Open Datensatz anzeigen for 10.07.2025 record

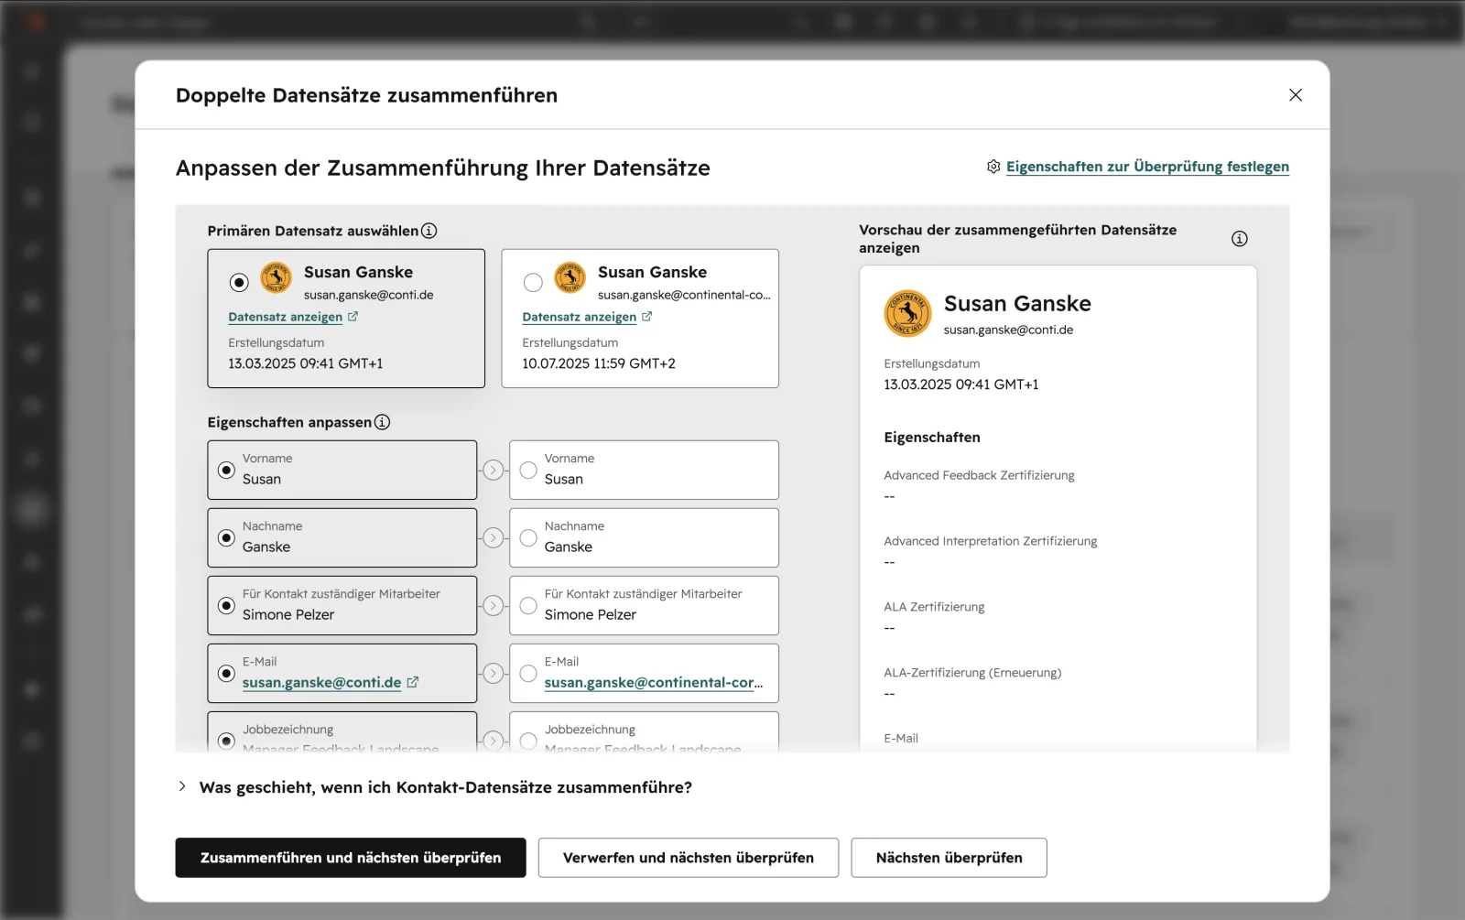point(579,317)
